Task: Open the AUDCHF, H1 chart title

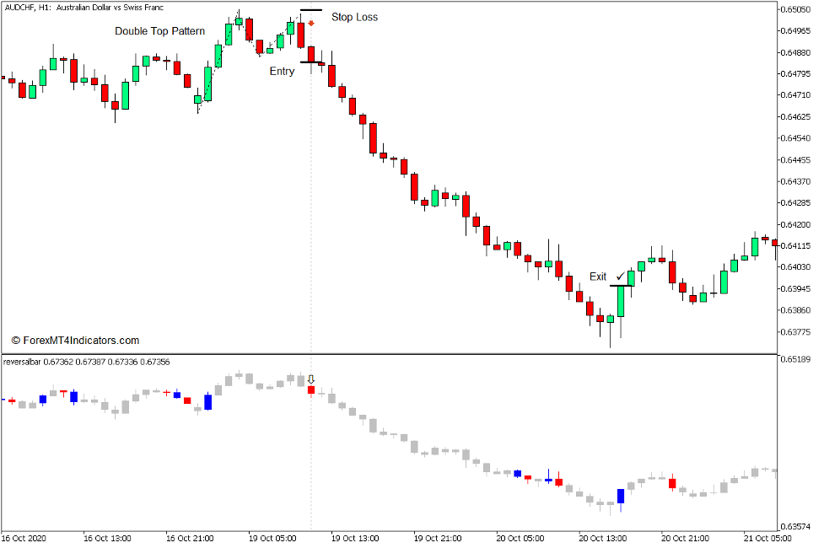Action: tap(84, 7)
